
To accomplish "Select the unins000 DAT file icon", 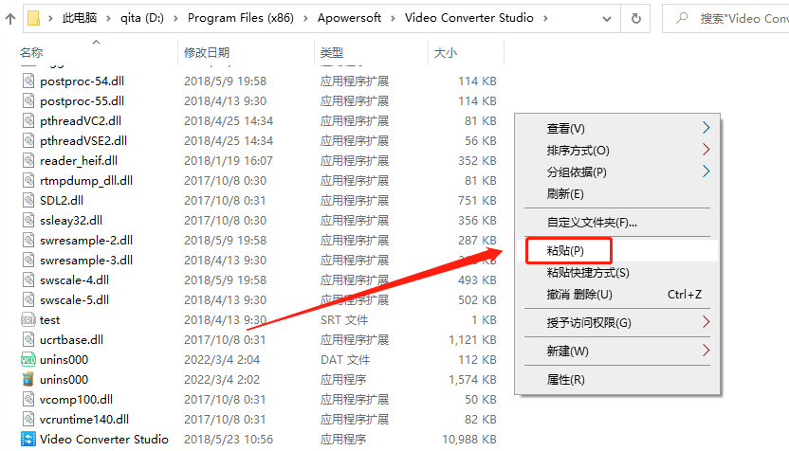I will [x=28, y=359].
